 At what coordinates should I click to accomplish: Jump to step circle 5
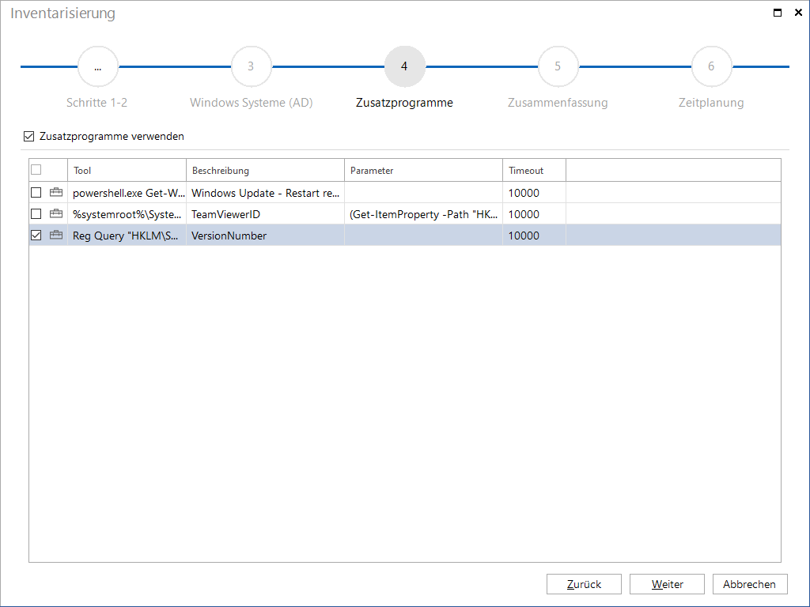pyautogui.click(x=558, y=66)
